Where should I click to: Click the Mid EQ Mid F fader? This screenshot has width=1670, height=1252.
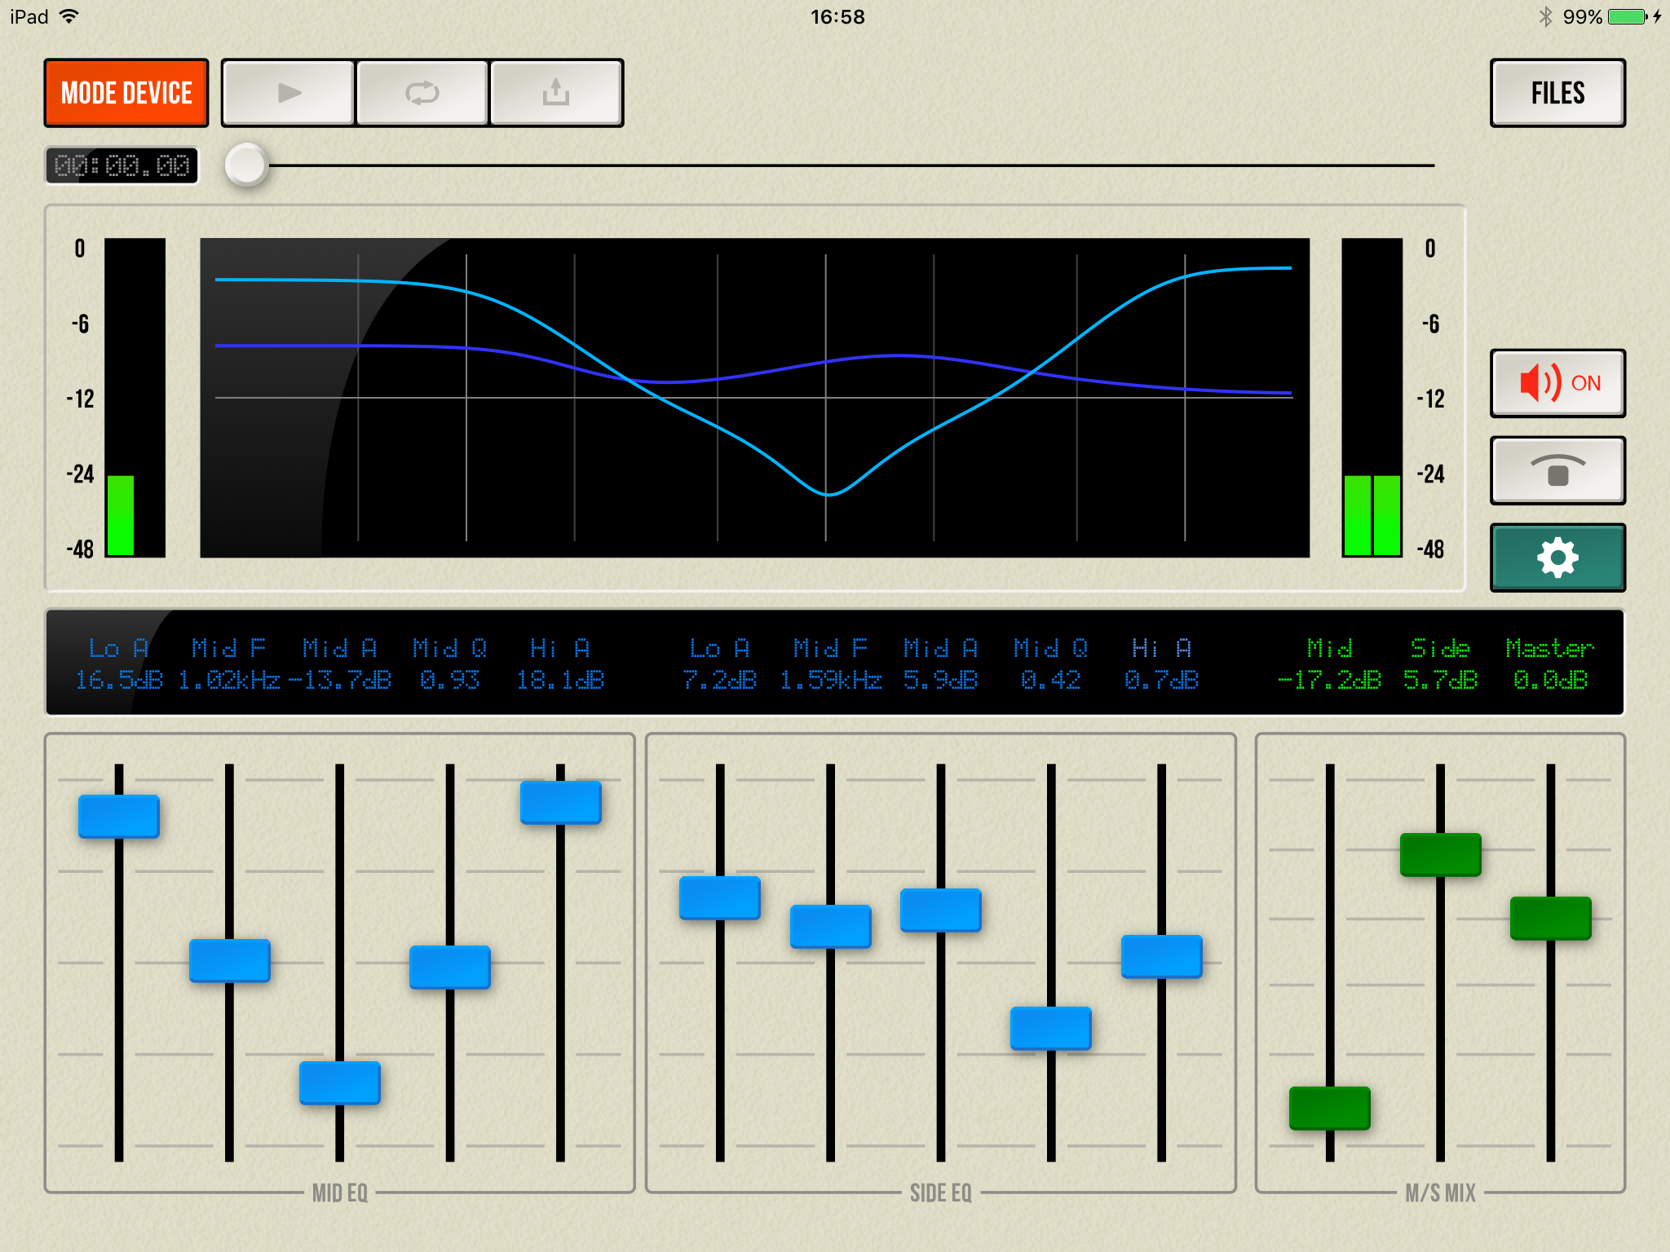[x=229, y=960]
